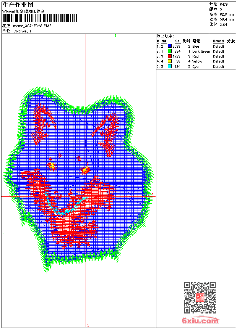Click the Blue thread color swatch
Screen dimensions: 237x328
pos(170,46)
